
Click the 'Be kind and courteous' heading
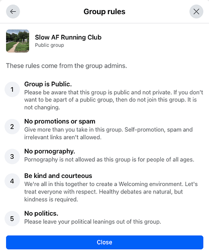point(58,176)
